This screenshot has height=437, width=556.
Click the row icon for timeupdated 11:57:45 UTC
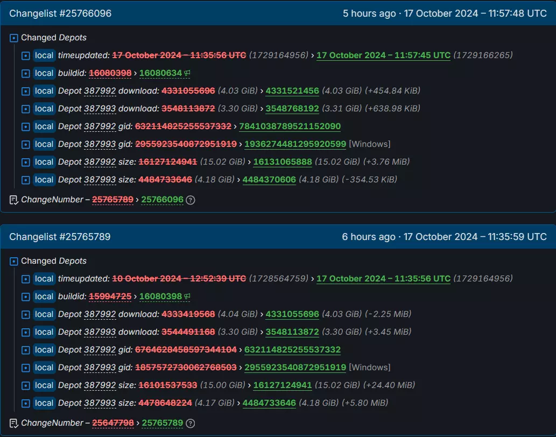(x=25, y=55)
